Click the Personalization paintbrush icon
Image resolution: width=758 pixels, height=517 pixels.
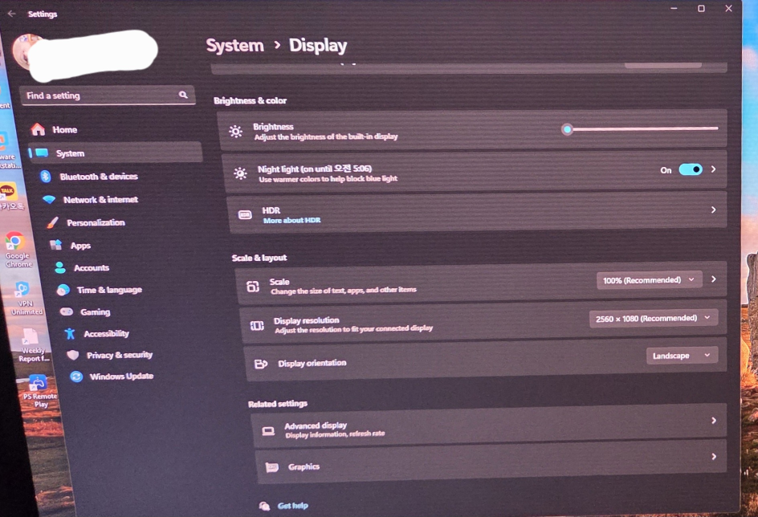pyautogui.click(x=53, y=222)
